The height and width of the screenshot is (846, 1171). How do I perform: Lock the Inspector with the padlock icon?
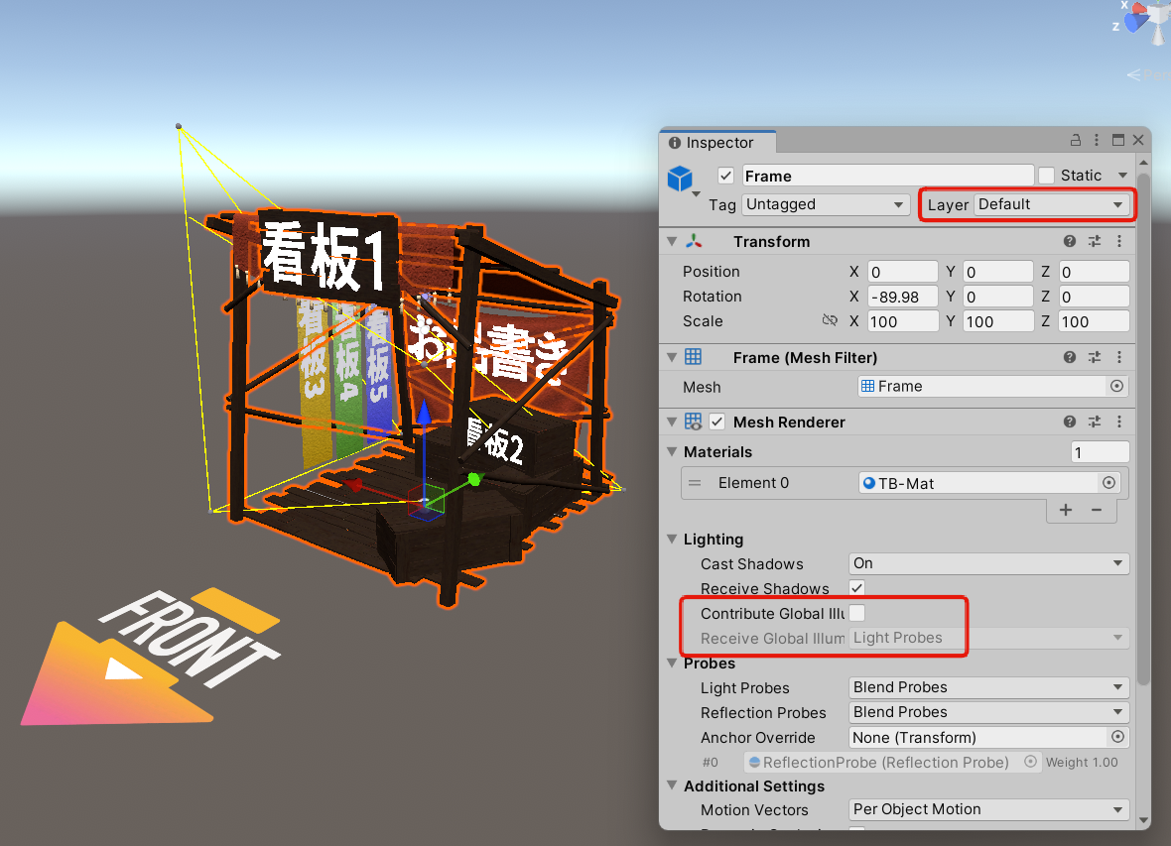pyautogui.click(x=1076, y=140)
